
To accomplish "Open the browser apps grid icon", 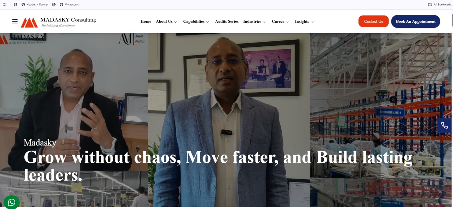I will [x=5, y=5].
